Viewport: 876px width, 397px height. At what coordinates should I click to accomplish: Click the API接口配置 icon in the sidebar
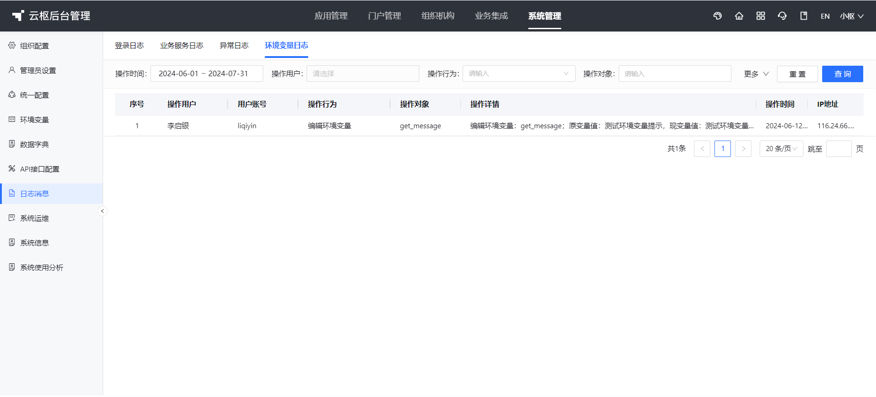pos(12,168)
